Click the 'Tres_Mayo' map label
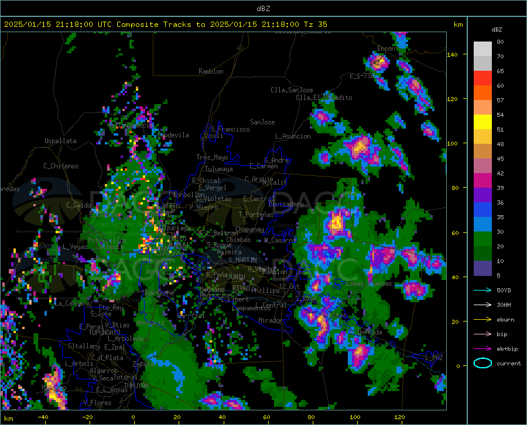527x425 pixels. [212, 157]
